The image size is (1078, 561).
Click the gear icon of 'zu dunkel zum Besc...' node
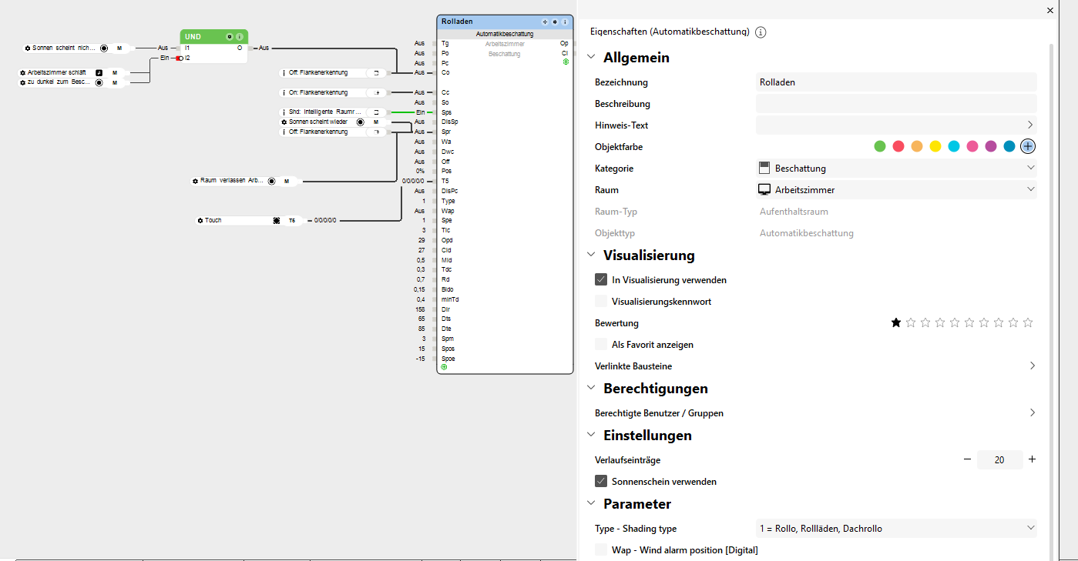click(23, 82)
